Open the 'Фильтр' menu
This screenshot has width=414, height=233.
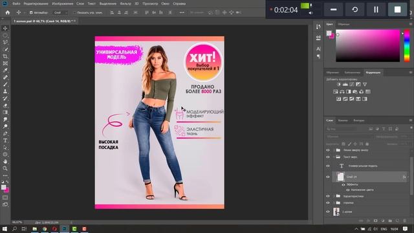(x=125, y=4)
